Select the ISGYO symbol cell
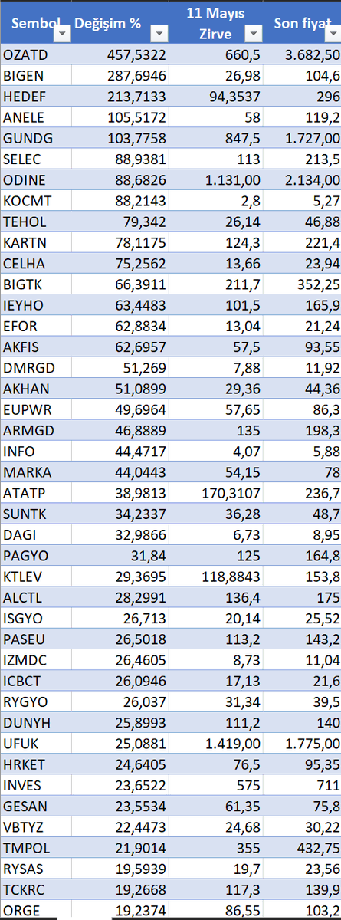Image resolution: width=341 pixels, height=920 pixels. 36,619
